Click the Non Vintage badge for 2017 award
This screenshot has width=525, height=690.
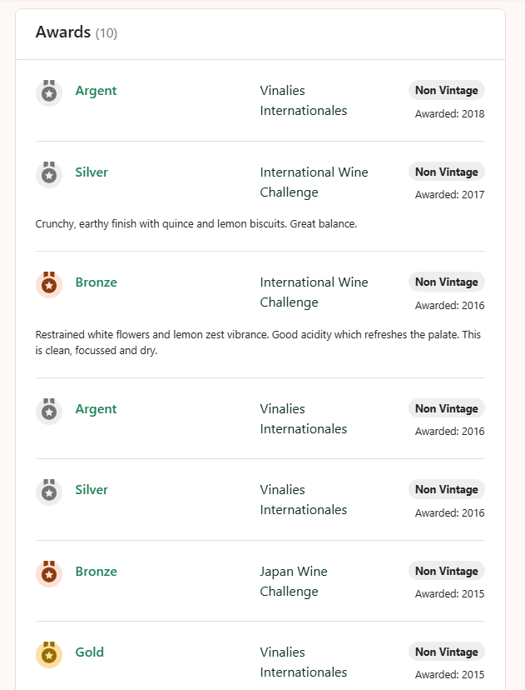[447, 172]
